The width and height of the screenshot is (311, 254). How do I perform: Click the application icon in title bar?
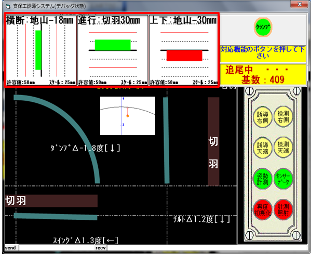(x=8, y=7)
